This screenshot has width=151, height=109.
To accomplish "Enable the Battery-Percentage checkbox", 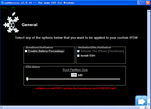I will [x=26, y=51].
